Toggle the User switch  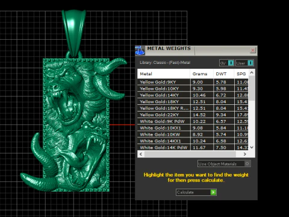tap(244, 63)
